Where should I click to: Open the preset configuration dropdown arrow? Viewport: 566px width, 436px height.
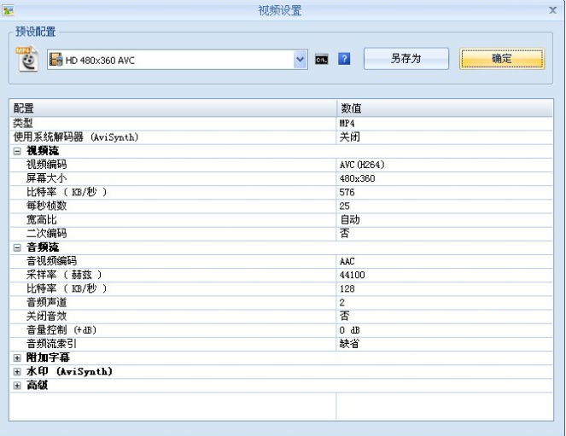(x=300, y=60)
